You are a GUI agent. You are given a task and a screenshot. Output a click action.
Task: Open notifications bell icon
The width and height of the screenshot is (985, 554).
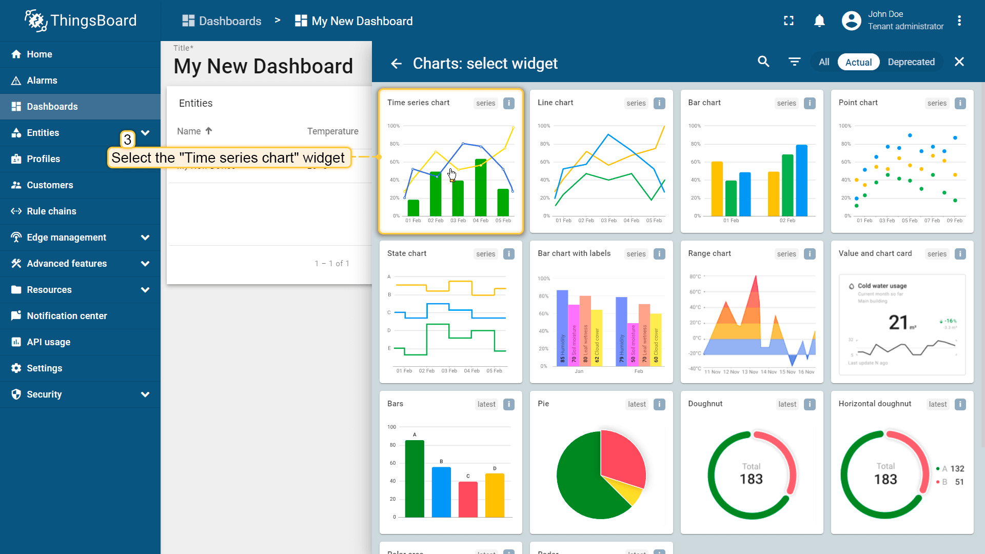pyautogui.click(x=819, y=21)
